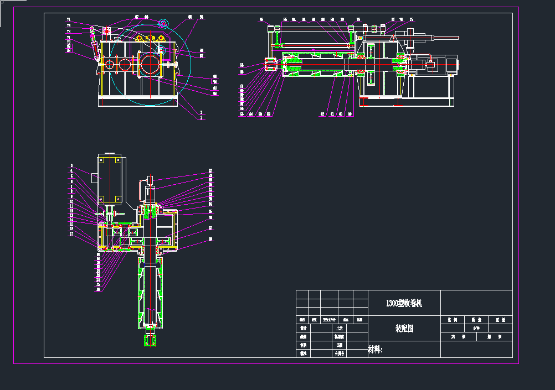
Task: Click the 材料: text in title block
Action: click(x=376, y=350)
